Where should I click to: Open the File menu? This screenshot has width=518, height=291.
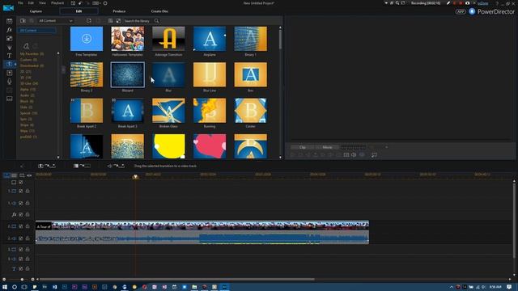pos(20,3)
